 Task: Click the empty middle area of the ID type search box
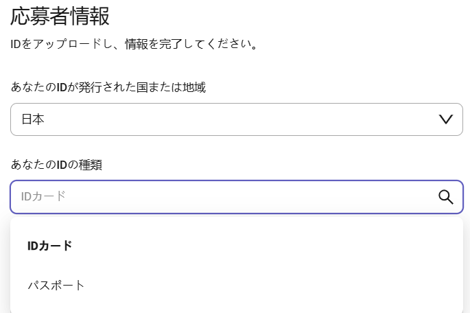(239, 197)
